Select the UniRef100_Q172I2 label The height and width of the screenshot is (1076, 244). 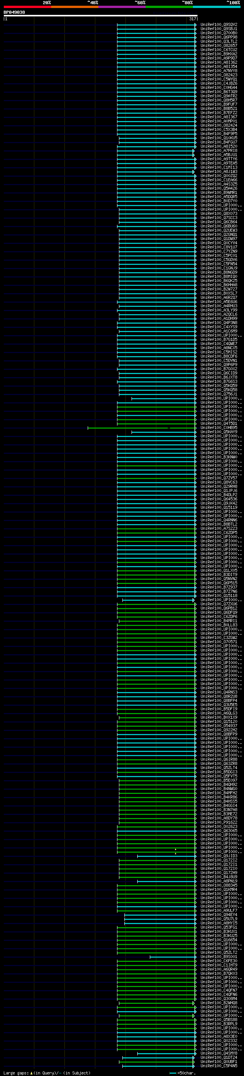click(x=219, y=860)
